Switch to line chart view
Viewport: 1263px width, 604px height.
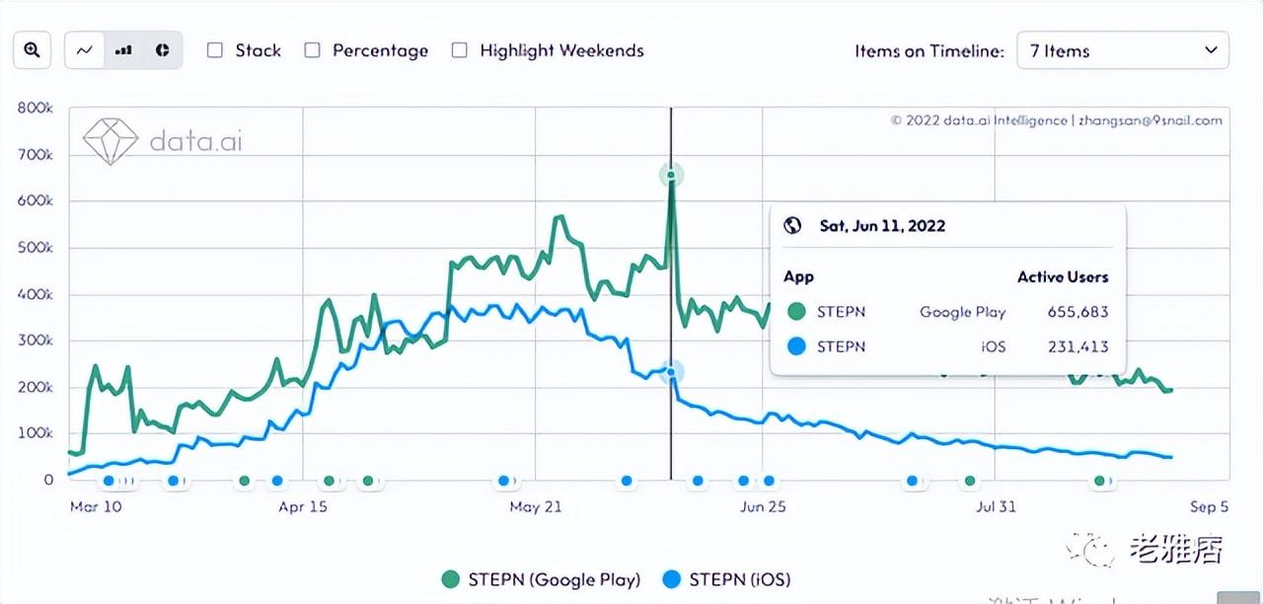point(85,50)
